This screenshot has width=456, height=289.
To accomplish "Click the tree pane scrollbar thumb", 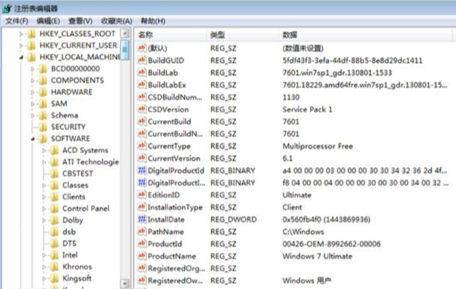I will point(124,50).
